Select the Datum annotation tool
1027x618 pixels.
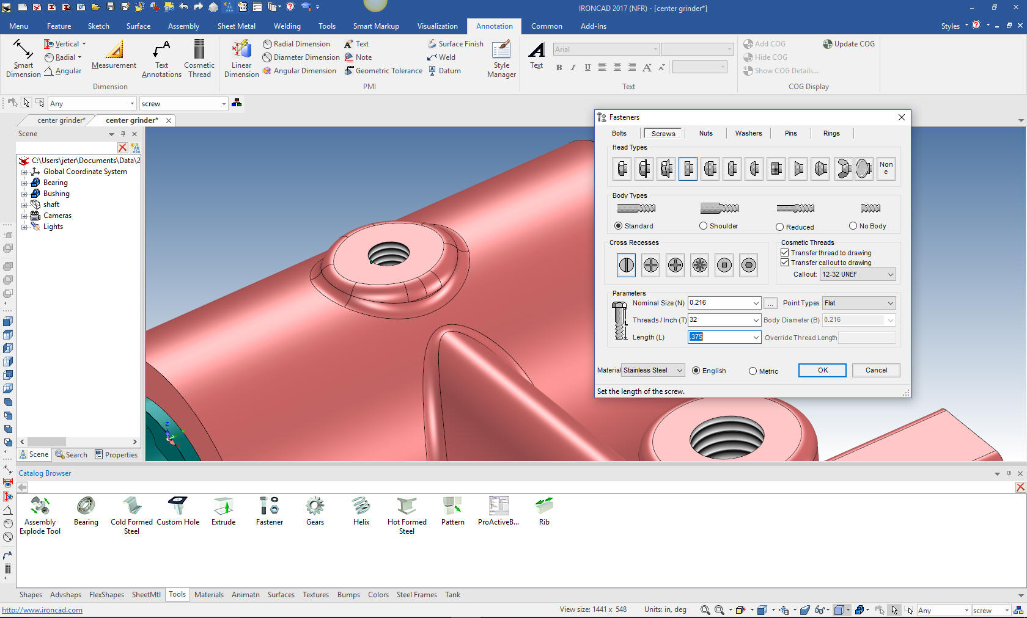pyautogui.click(x=444, y=71)
